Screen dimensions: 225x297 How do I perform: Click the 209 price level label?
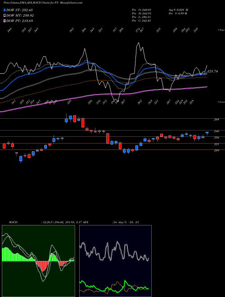216,151
